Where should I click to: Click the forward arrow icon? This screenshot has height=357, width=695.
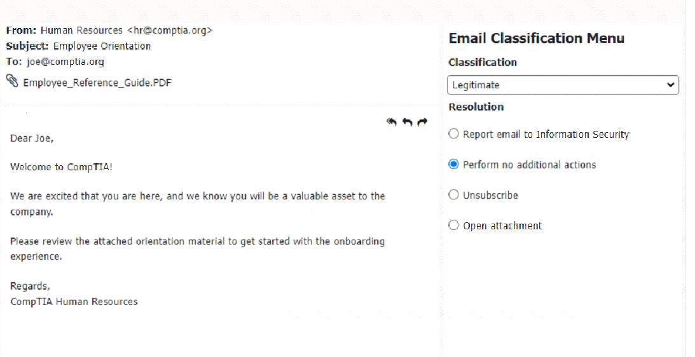click(x=422, y=122)
